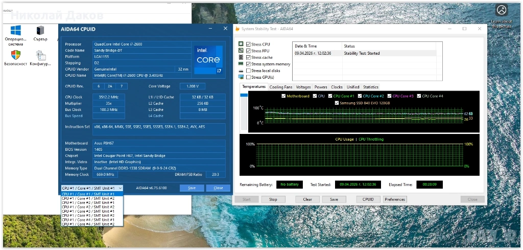523x250 pixels.
Task: Click the Intel Core i7 logo
Action: point(209,58)
